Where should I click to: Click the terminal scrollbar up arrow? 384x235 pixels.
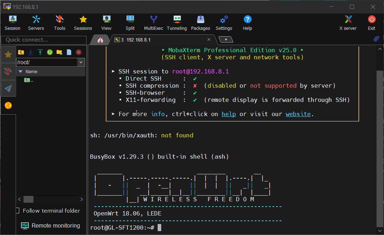[x=380, y=49]
